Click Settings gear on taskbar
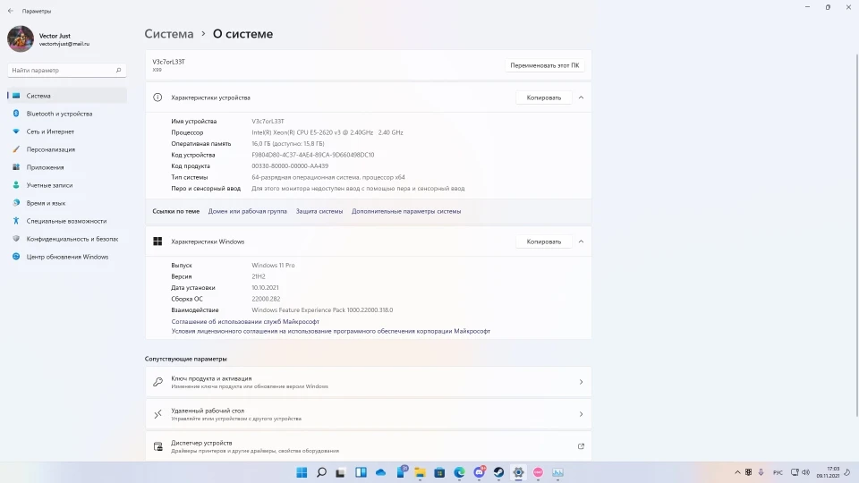Image resolution: width=859 pixels, height=483 pixels. pos(518,472)
